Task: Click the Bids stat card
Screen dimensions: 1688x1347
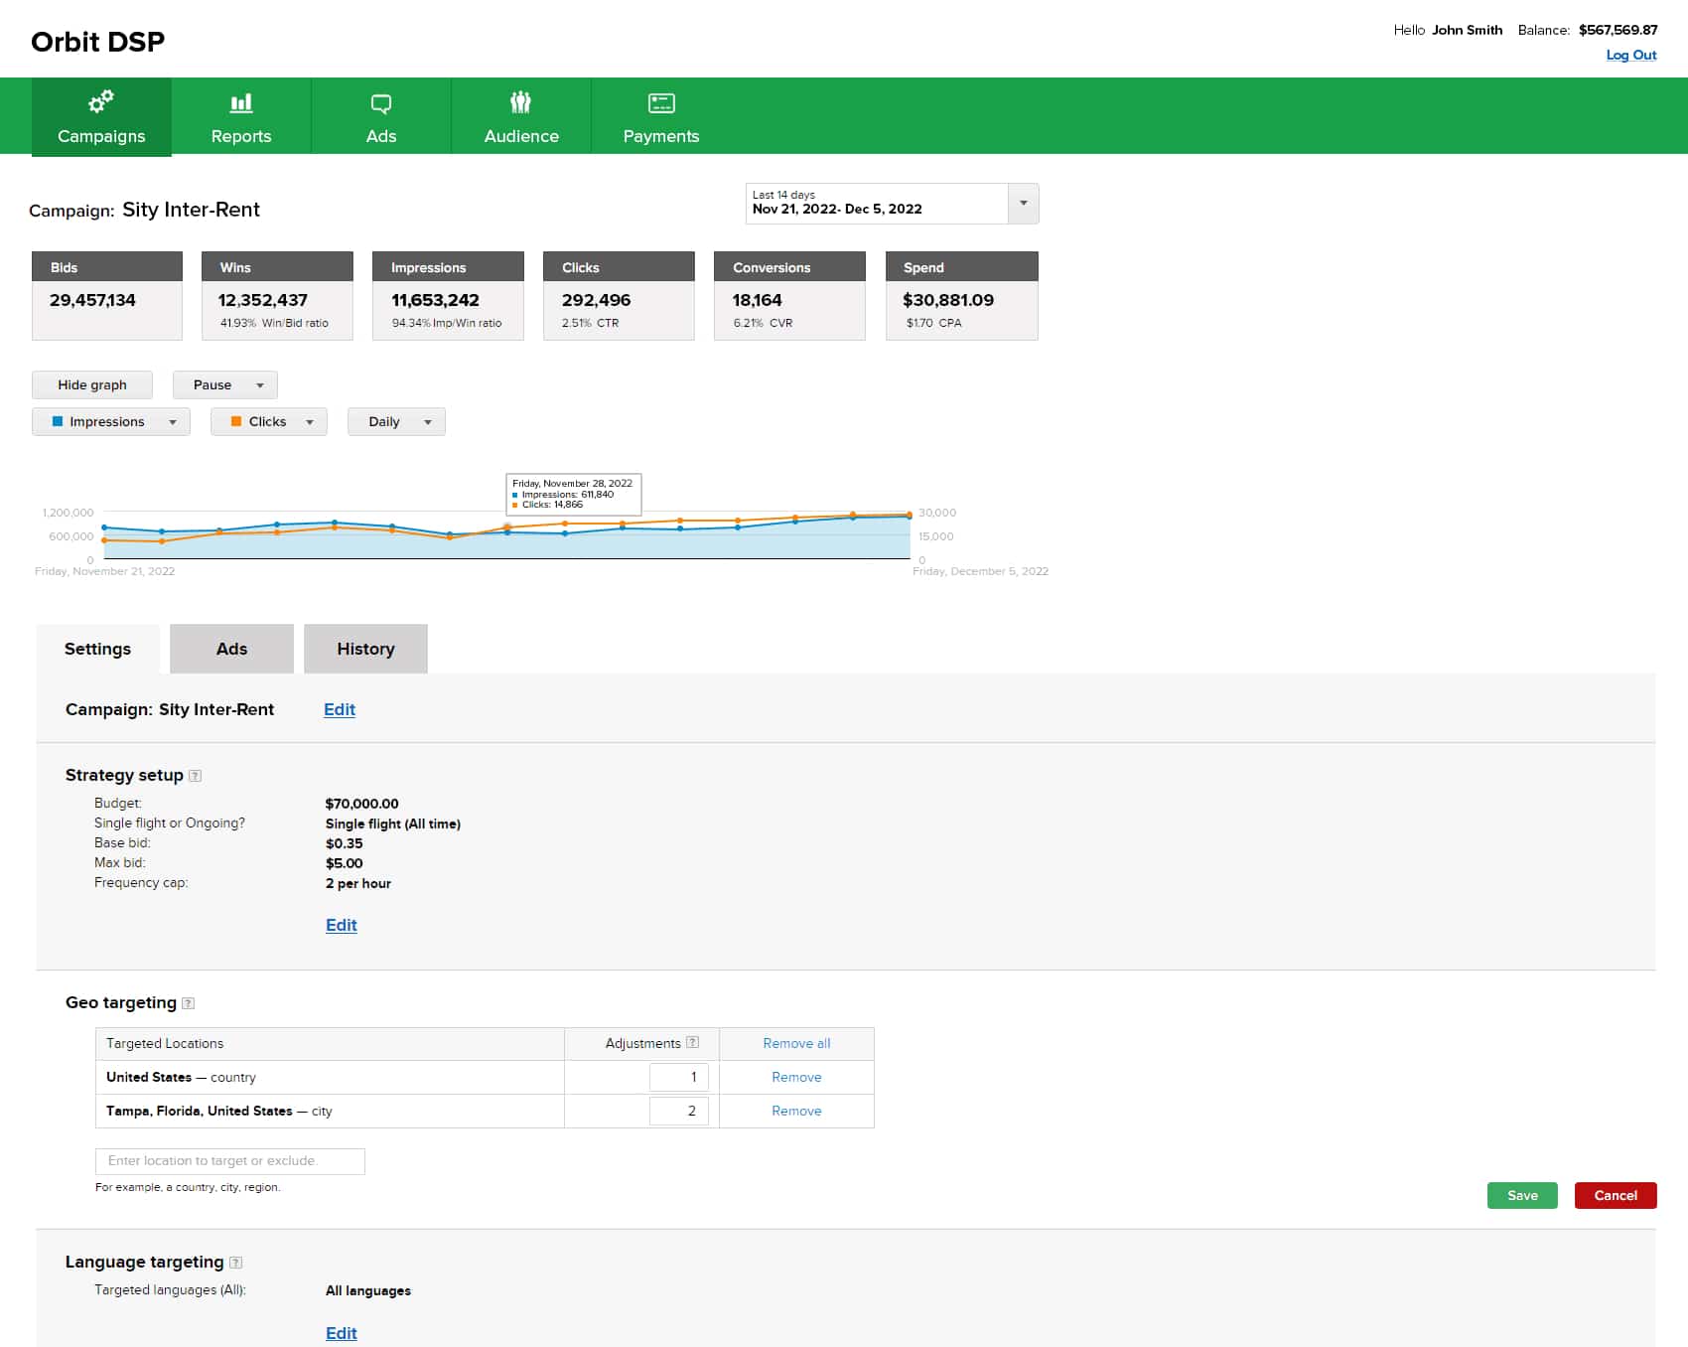Action: (x=107, y=296)
